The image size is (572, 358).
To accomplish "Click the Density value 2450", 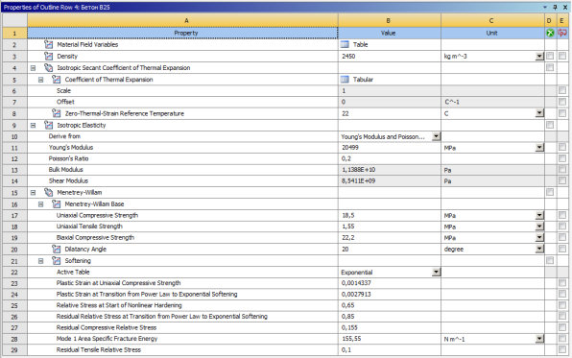I will [348, 57].
